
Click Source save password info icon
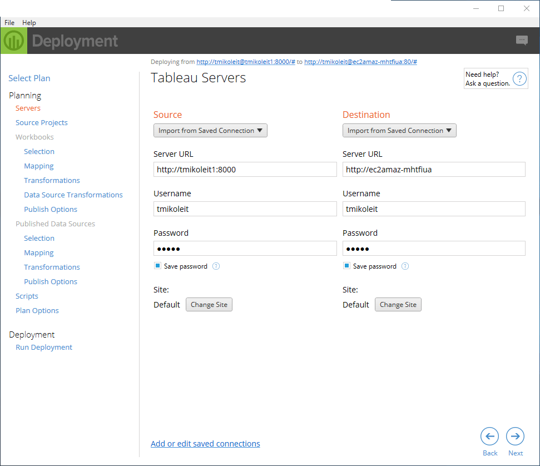coord(216,266)
